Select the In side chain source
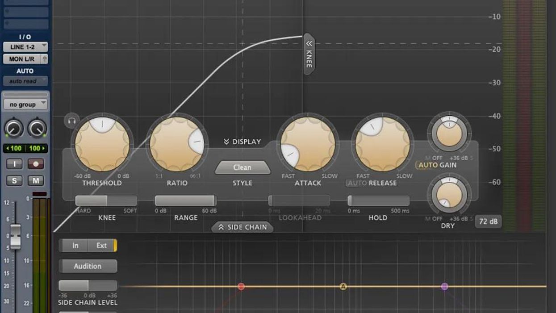 [75, 246]
